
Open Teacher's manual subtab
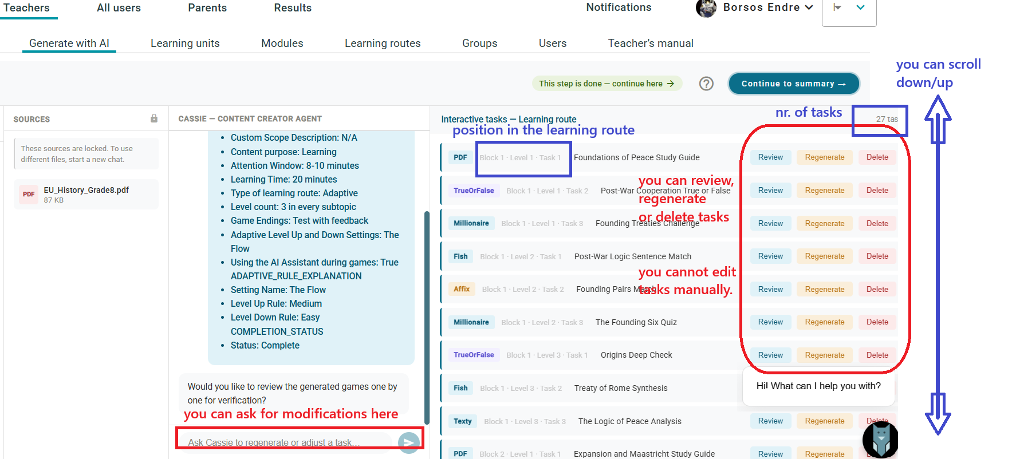(x=651, y=43)
